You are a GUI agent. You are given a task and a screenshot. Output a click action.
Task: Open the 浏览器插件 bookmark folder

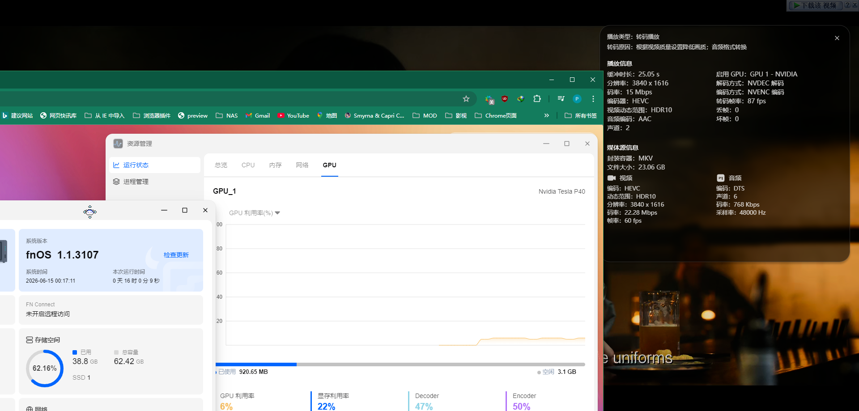pyautogui.click(x=152, y=115)
